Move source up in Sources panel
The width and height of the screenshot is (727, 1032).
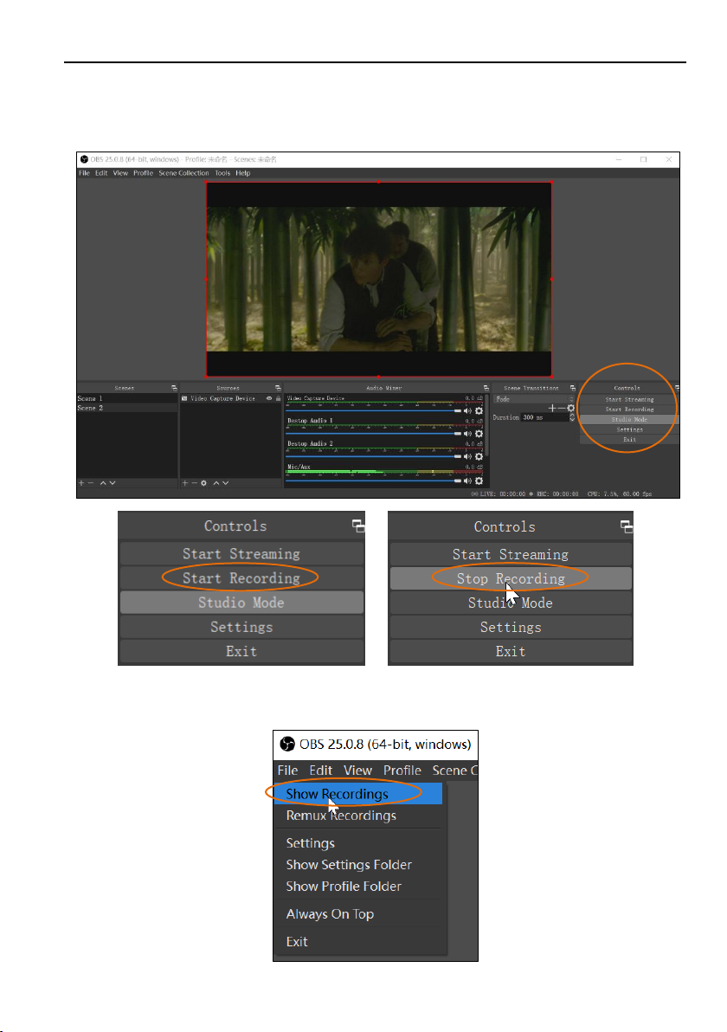pyautogui.click(x=216, y=483)
